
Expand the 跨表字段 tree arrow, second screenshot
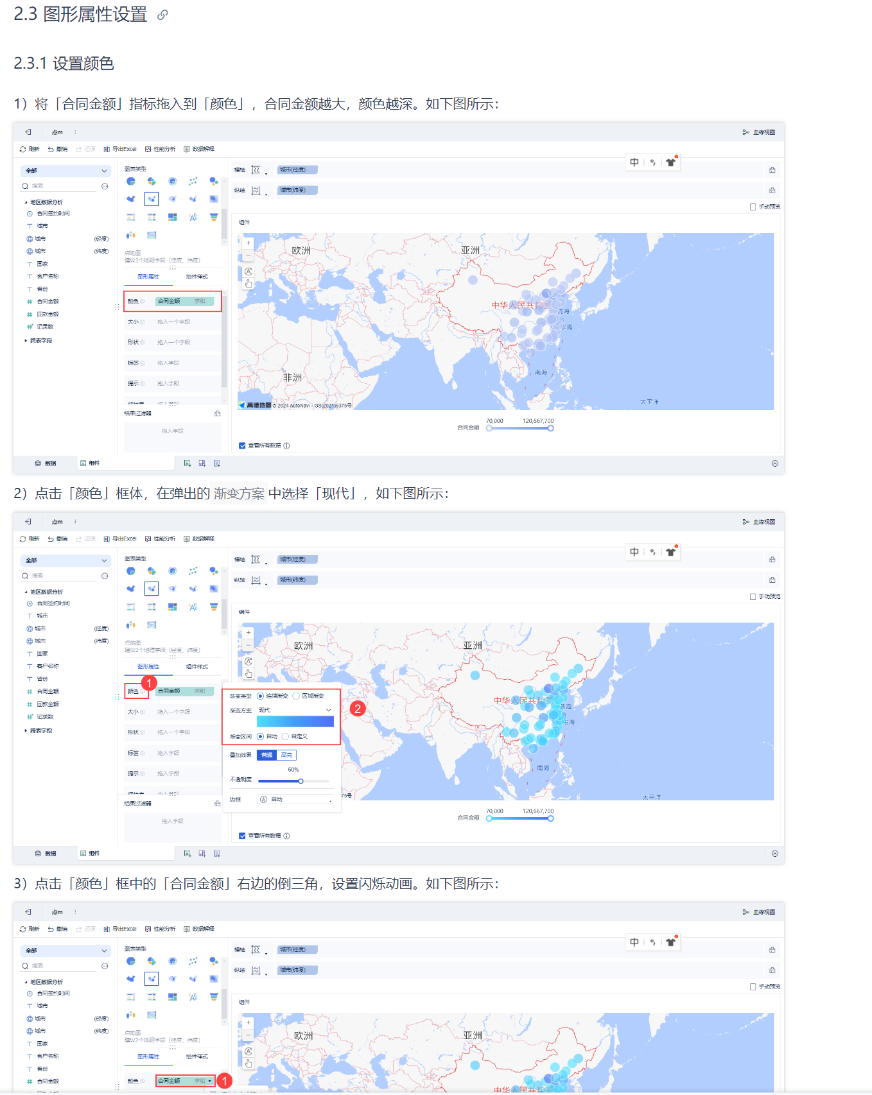tap(26, 730)
